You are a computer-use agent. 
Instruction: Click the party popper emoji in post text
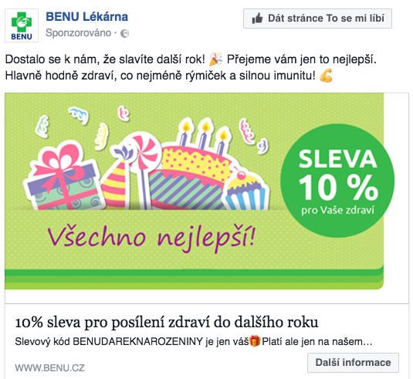[215, 59]
